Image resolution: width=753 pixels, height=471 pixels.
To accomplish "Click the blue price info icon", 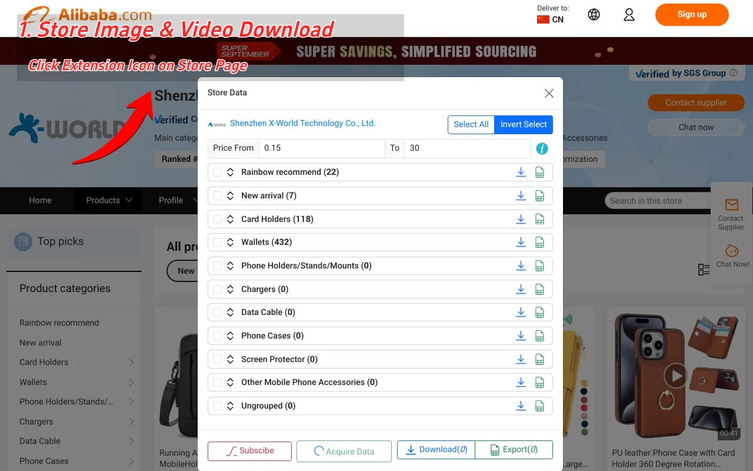I will click(542, 148).
